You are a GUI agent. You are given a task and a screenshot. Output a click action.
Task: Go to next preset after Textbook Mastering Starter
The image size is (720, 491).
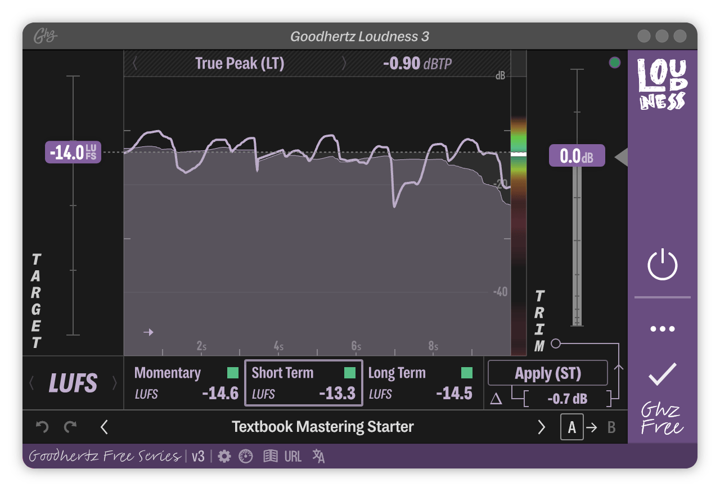click(541, 427)
